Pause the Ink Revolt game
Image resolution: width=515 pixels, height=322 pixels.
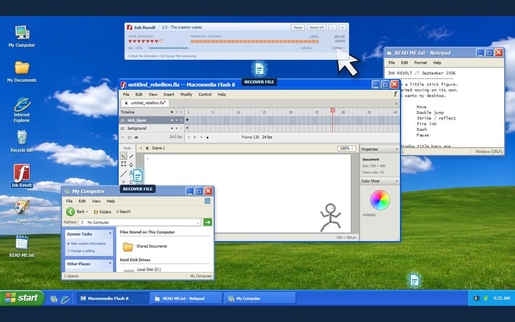[x=298, y=27]
